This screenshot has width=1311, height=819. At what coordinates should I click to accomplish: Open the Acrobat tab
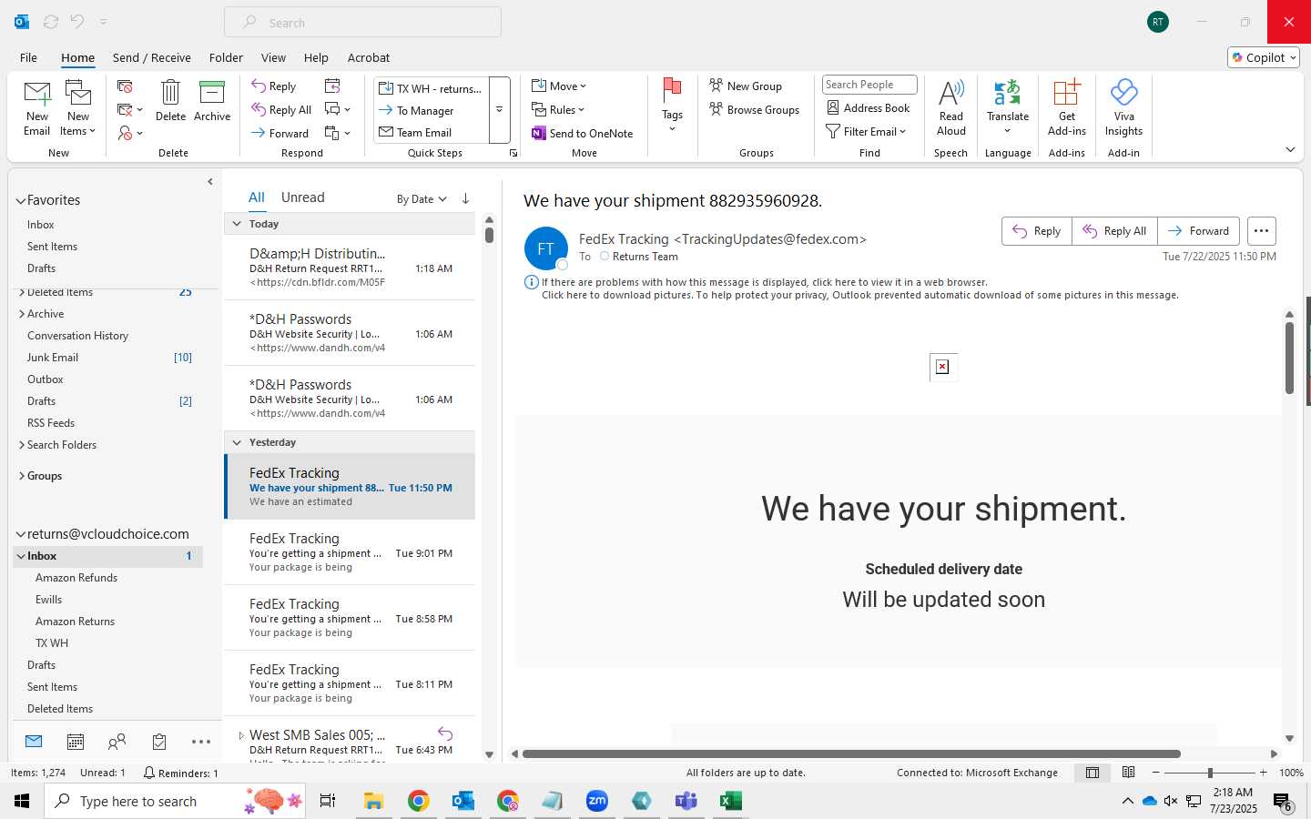click(x=369, y=57)
